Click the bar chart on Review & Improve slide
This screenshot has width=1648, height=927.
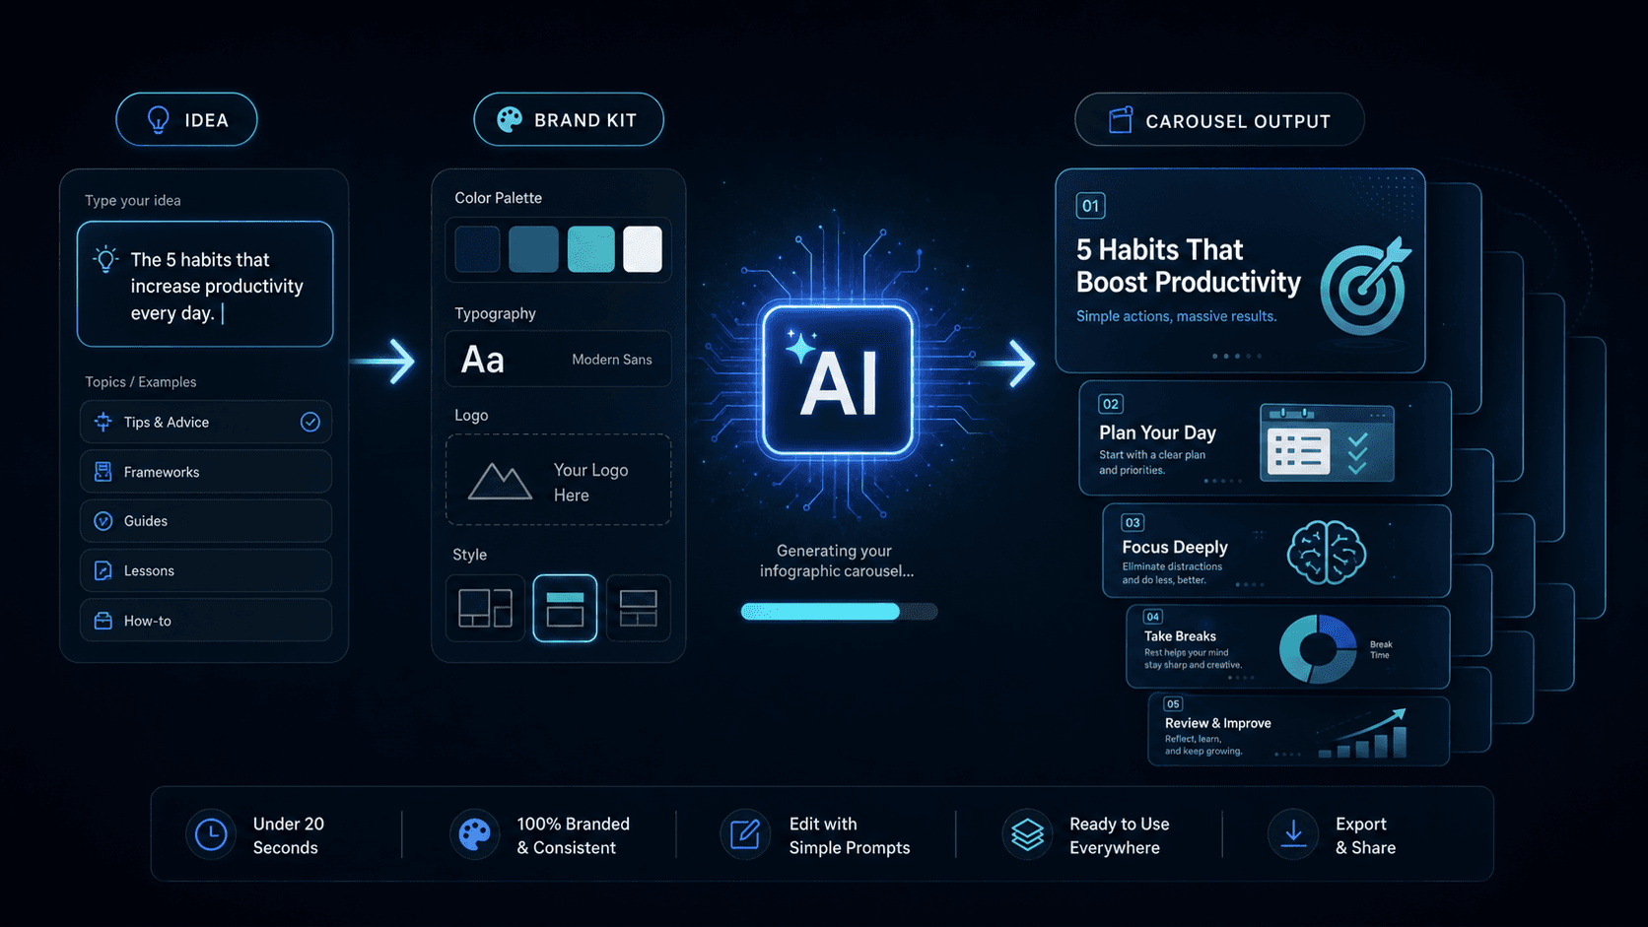1362,734
